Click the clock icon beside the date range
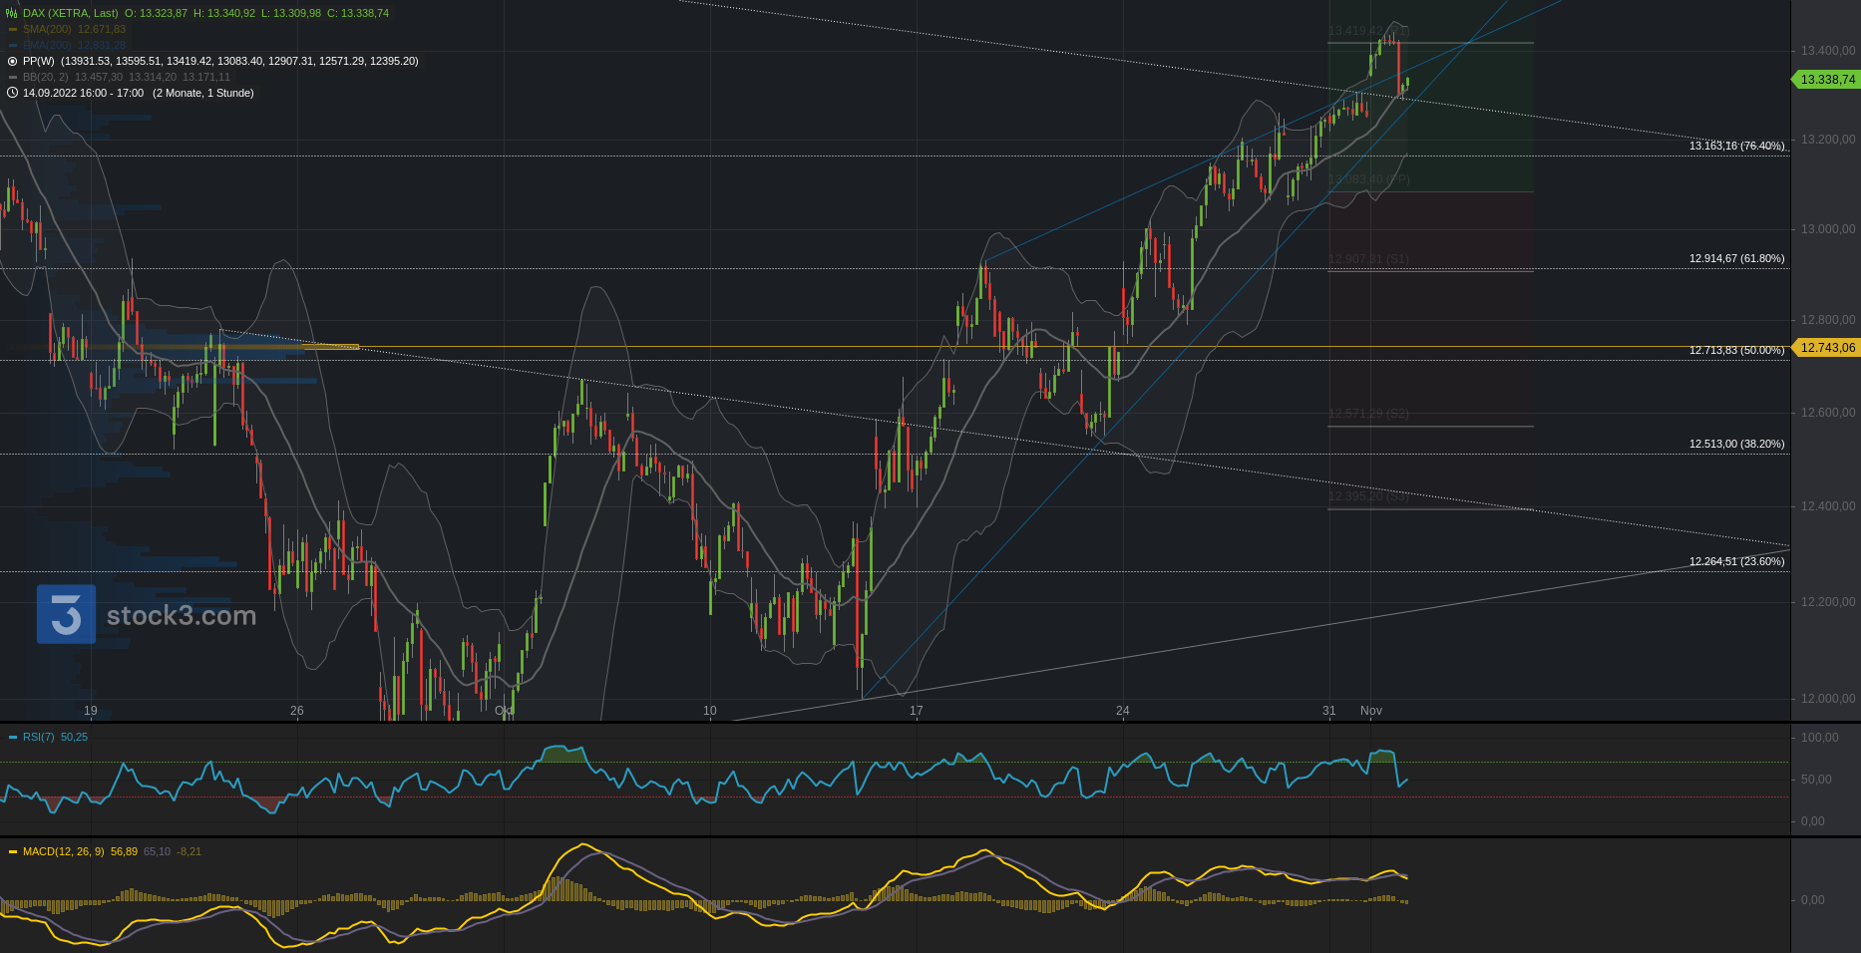Viewport: 1861px width, 953px height. [12, 93]
